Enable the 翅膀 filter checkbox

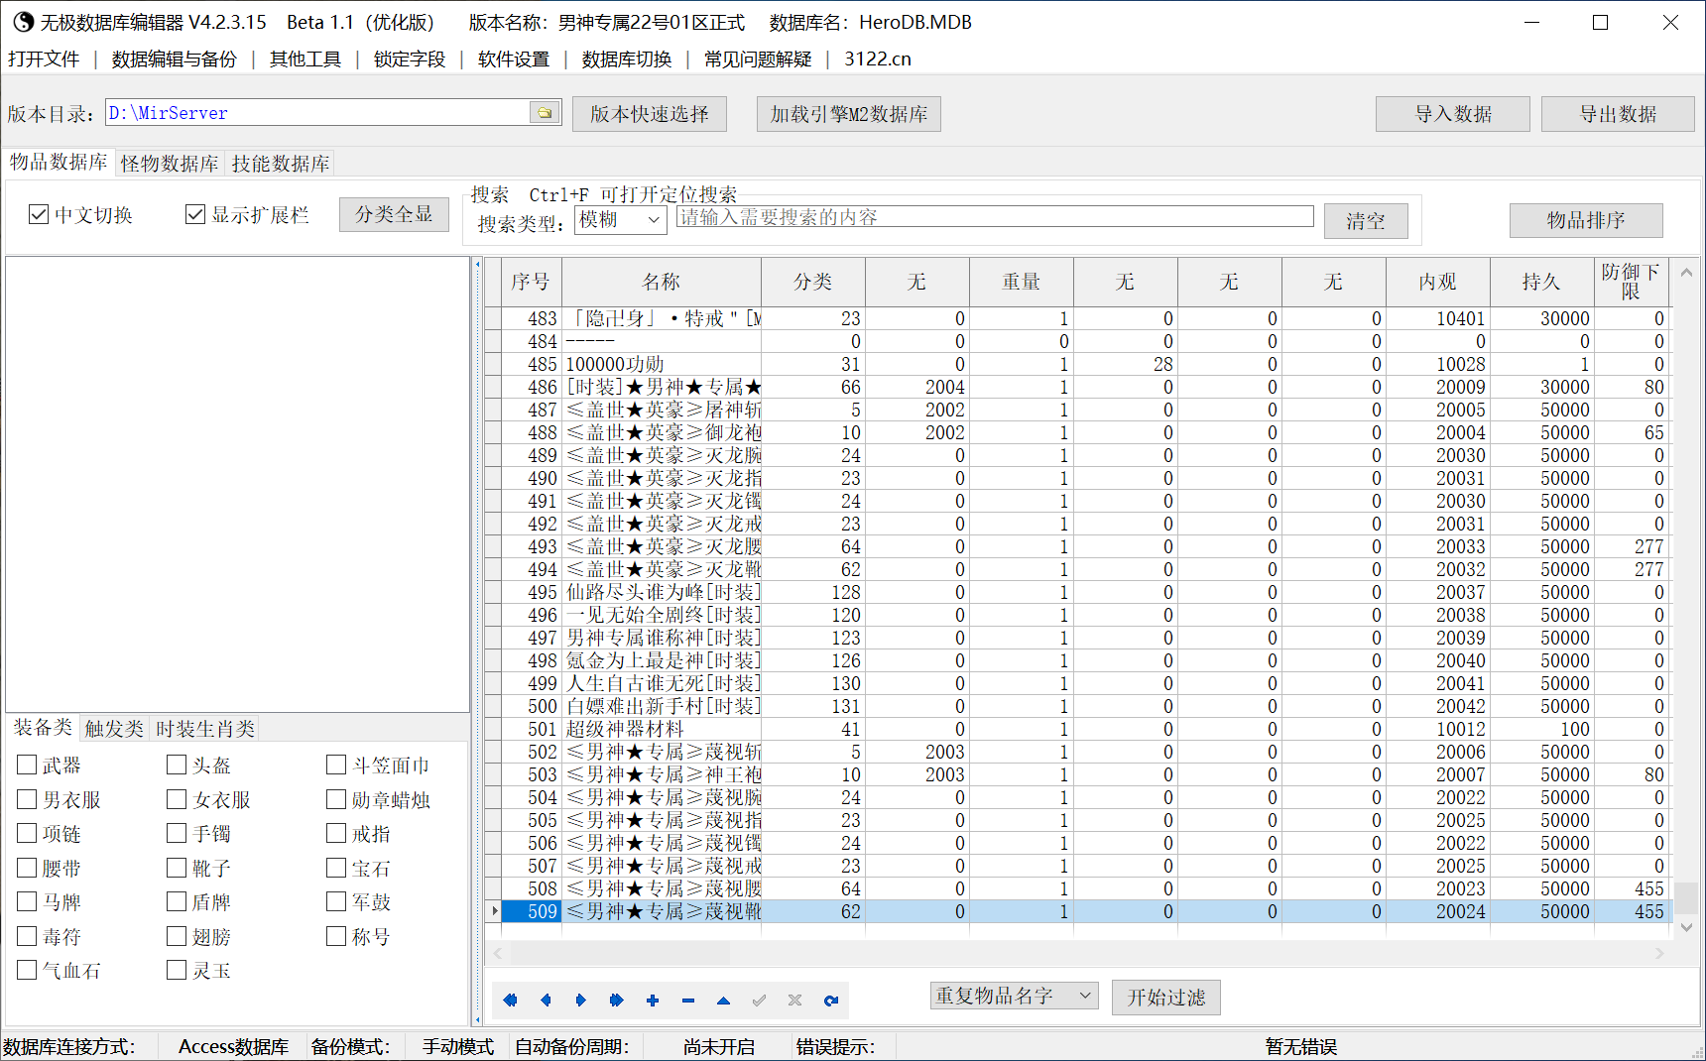pos(177,936)
